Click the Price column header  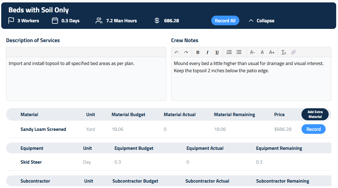(279, 115)
